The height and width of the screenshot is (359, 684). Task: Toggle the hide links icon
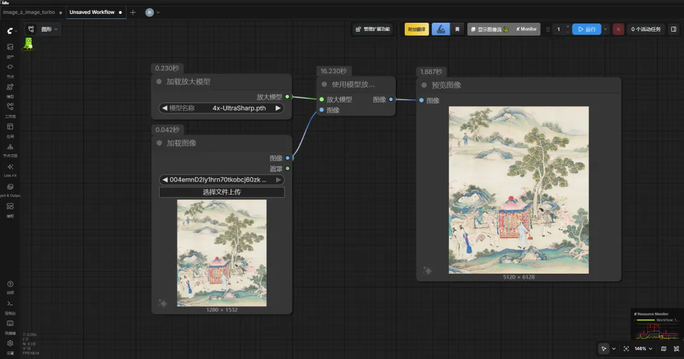point(676,348)
